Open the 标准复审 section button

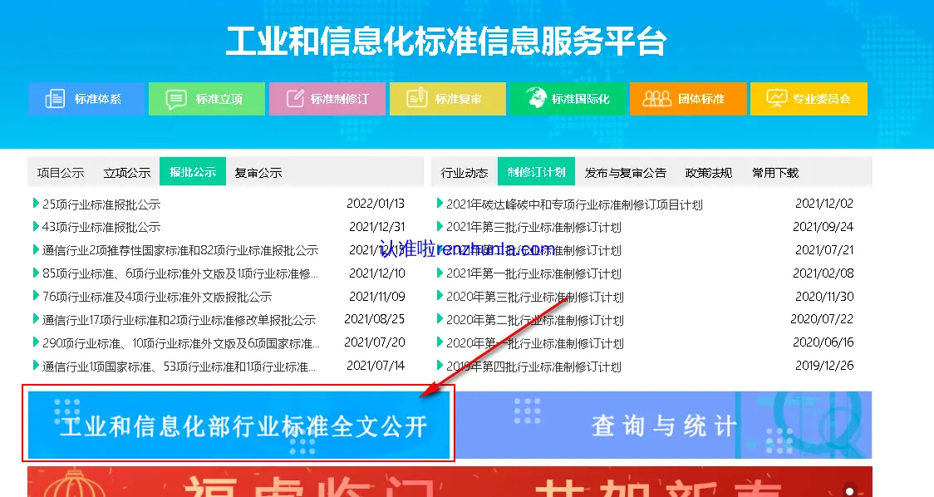point(447,99)
